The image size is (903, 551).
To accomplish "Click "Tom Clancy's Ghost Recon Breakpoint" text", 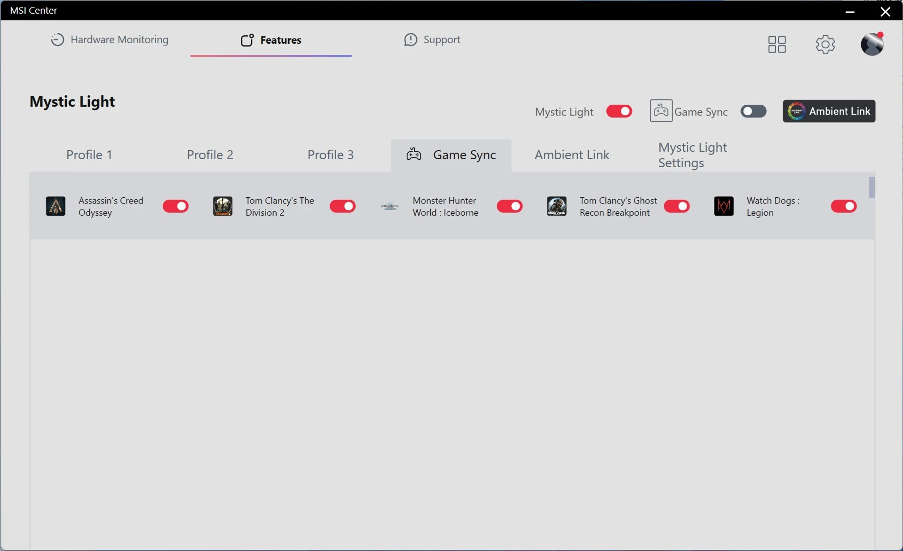I will click(618, 206).
